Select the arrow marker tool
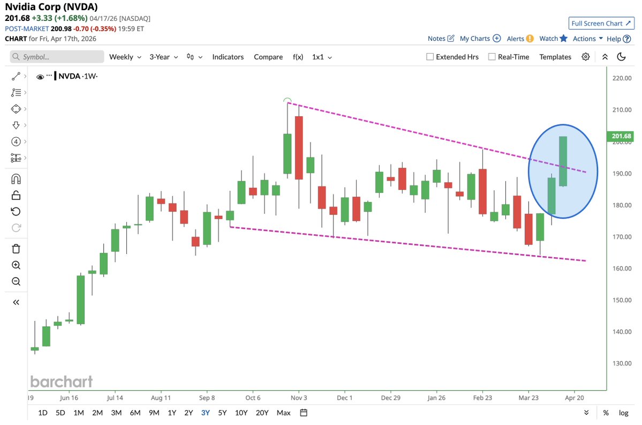 click(x=16, y=125)
